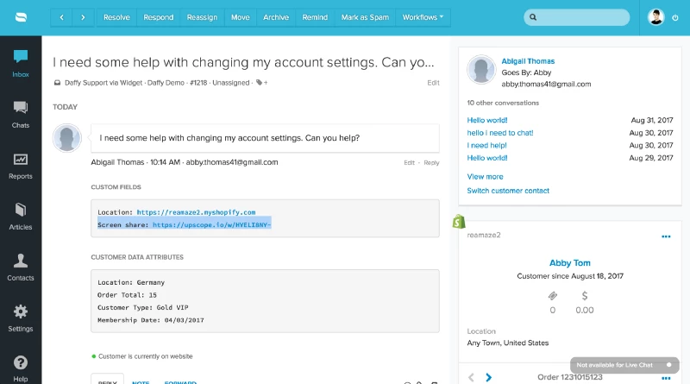The height and width of the screenshot is (384, 690).
Task: Click the power icon to log out
Action: click(674, 17)
